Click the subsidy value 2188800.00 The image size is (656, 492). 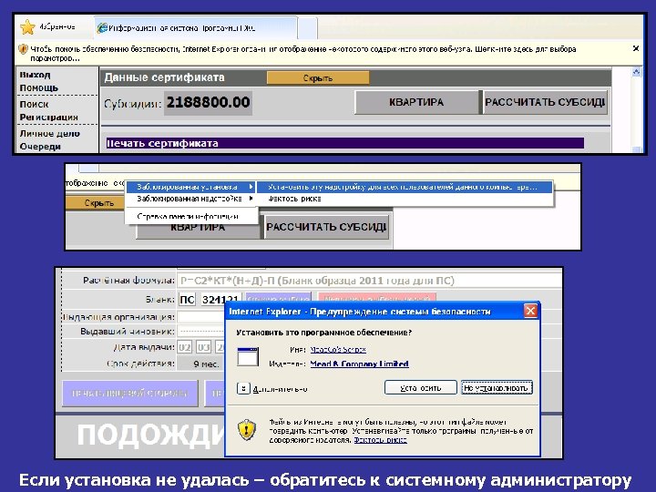(208, 102)
